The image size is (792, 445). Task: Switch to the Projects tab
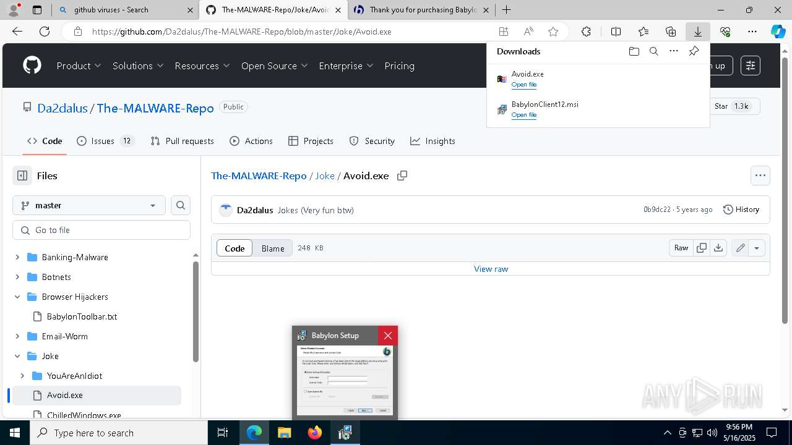click(311, 141)
